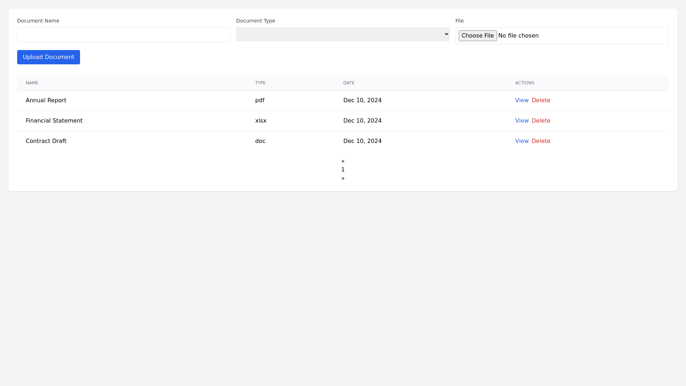View the Financial Statement document
This screenshot has height=386, width=686.
(x=522, y=121)
